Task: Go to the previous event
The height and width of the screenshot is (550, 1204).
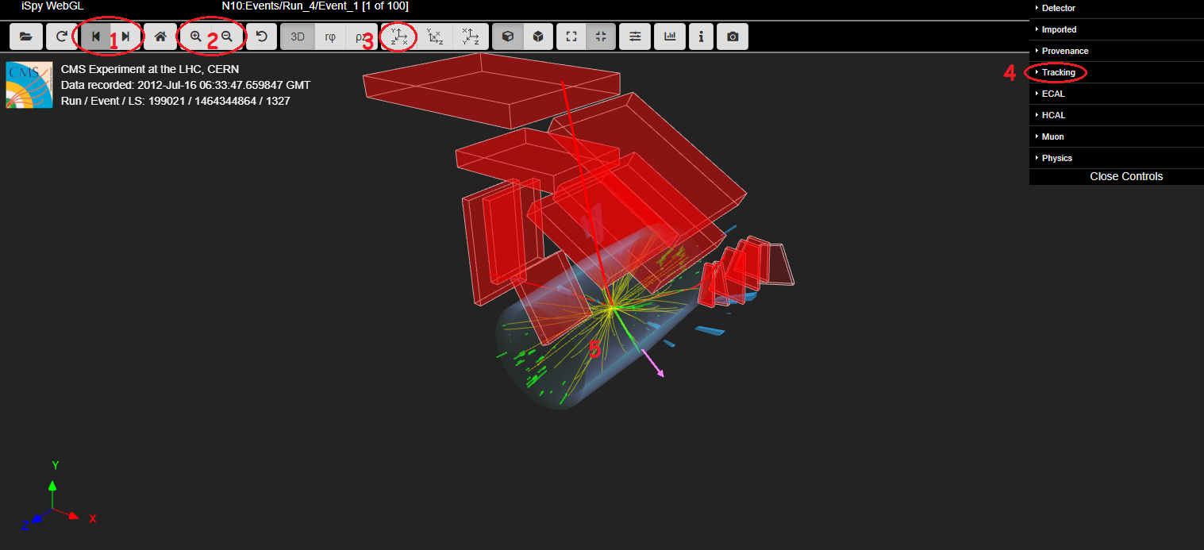Action: coord(96,37)
